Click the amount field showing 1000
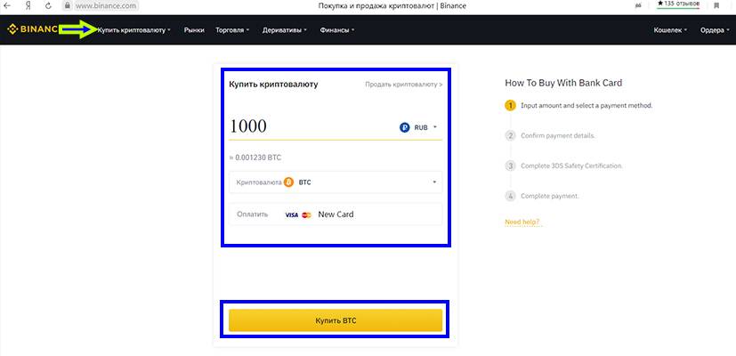736x356 pixels. click(x=303, y=127)
